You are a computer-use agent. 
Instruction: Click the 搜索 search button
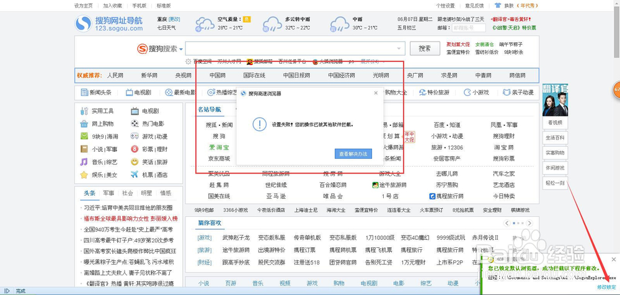[x=425, y=48]
